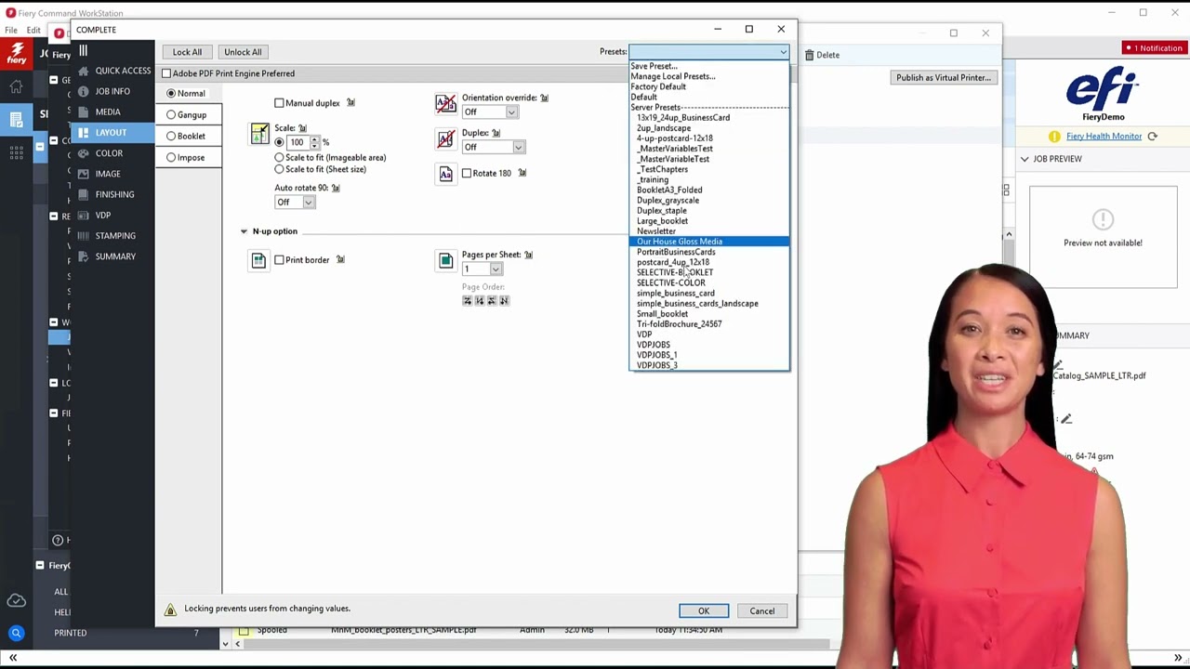Viewport: 1190px width, 669px height.
Task: Choose Manage Local Presets... entry
Action: coord(673,76)
